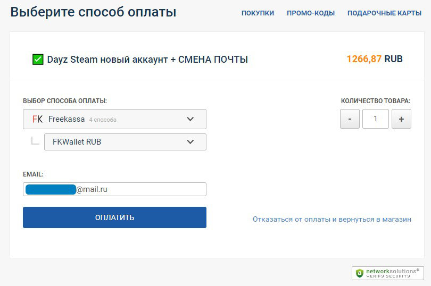Click the green lock icon in security badge
Viewport: 431px width, 286px height.
(x=360, y=273)
